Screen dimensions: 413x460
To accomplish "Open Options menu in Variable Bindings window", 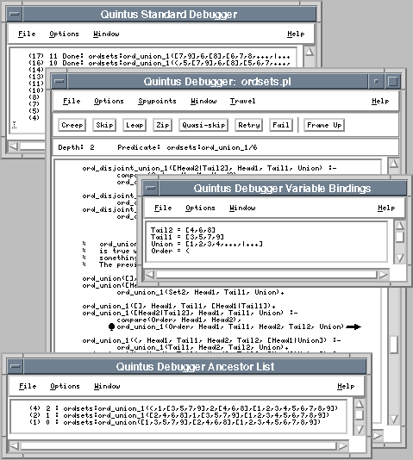I will click(x=200, y=208).
